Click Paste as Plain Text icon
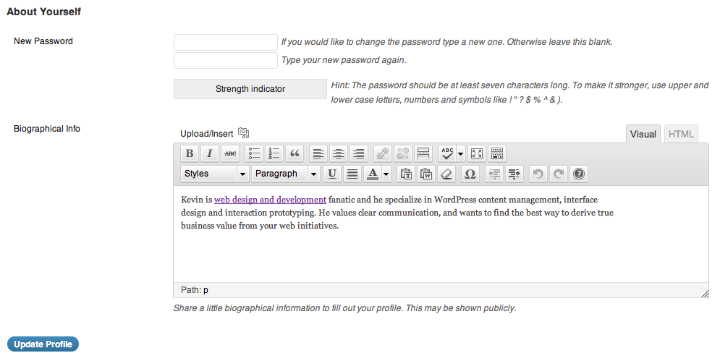 406,174
